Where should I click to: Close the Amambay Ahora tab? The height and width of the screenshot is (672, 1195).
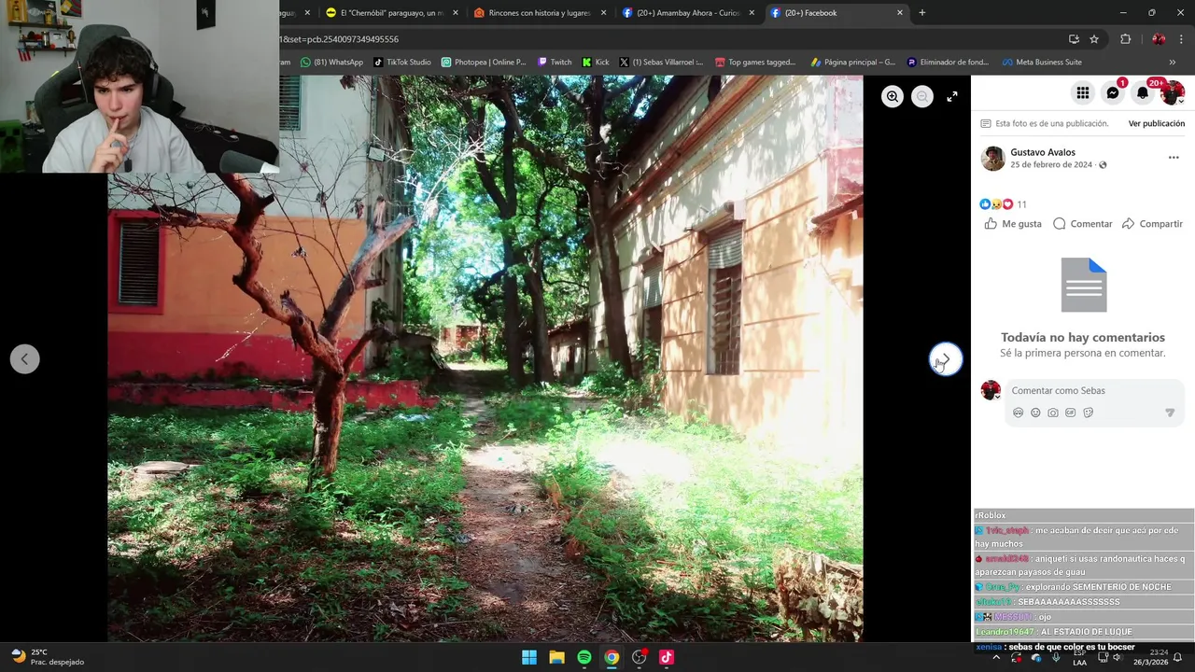752,13
